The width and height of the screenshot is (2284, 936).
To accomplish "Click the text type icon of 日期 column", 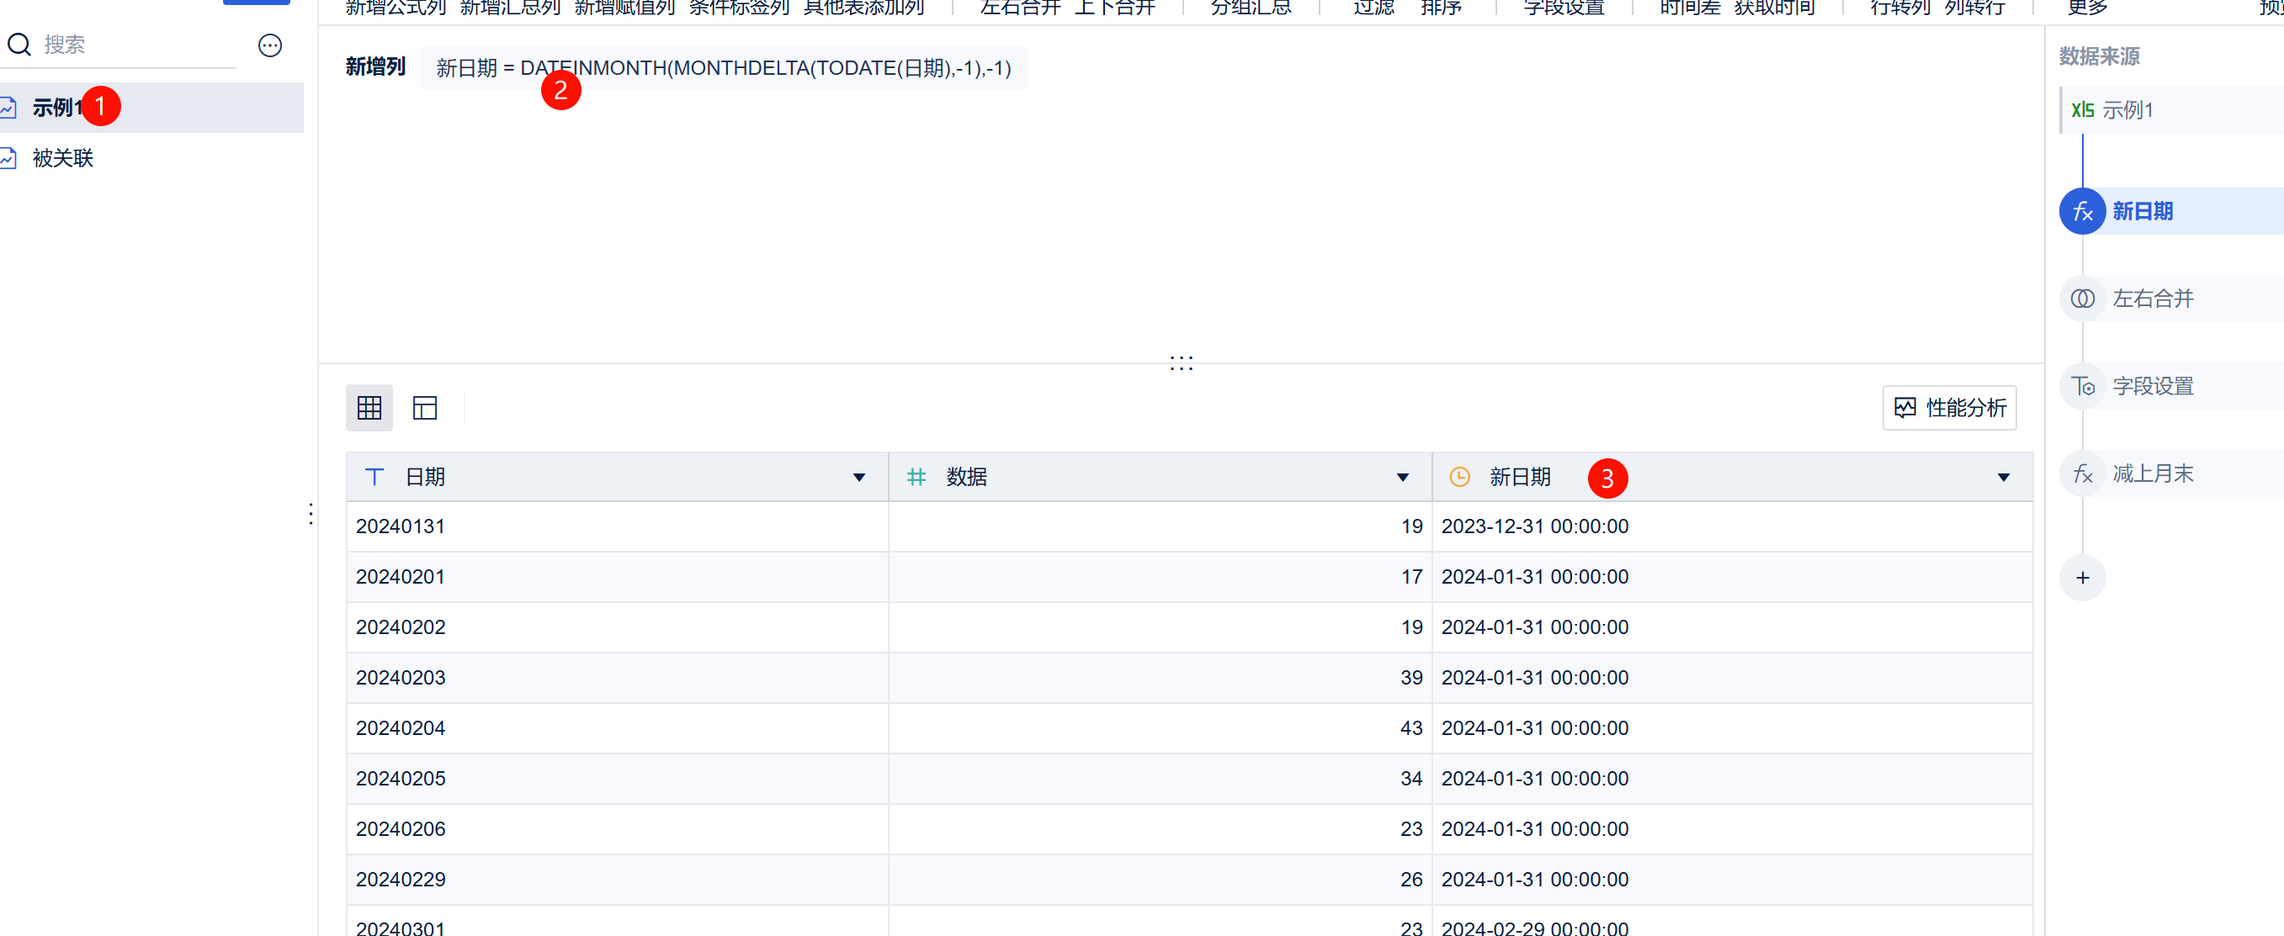I will coord(374,477).
